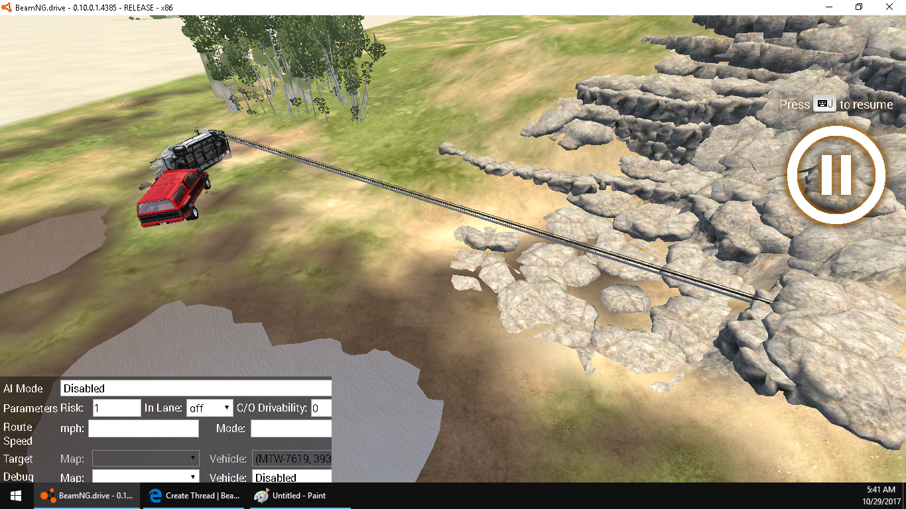Click the red SUV vehicle

tap(172, 197)
